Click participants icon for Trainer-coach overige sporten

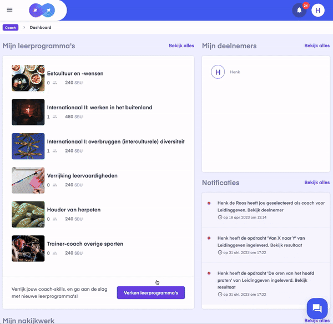coord(55,253)
